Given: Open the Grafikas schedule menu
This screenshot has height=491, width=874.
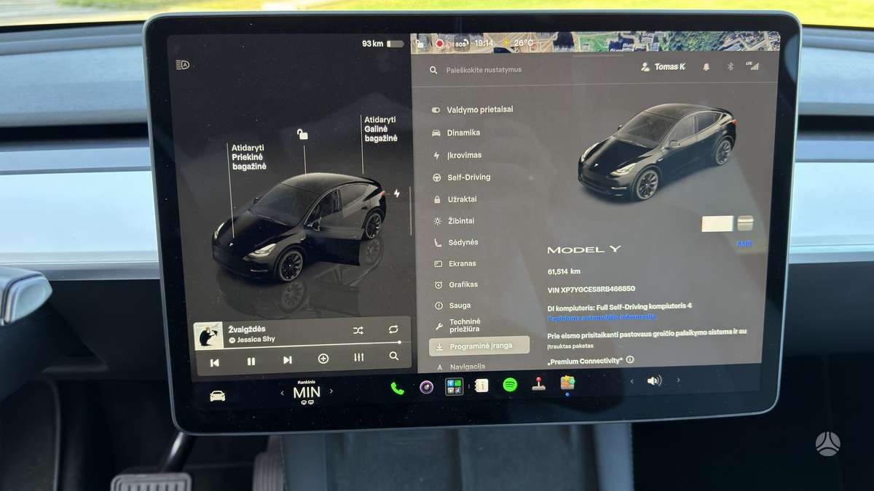Looking at the screenshot, I should [456, 284].
